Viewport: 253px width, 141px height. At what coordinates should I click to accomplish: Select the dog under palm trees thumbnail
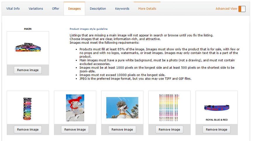pos(122,108)
